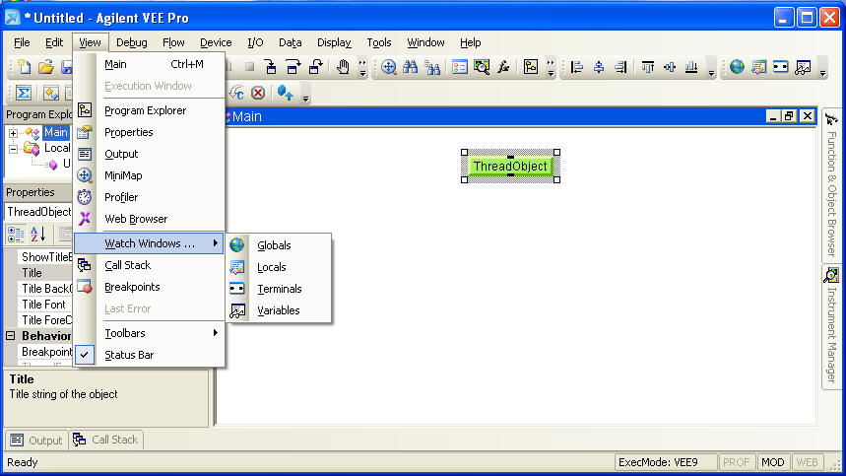Select the green ThreadObject on canvas

(509, 167)
